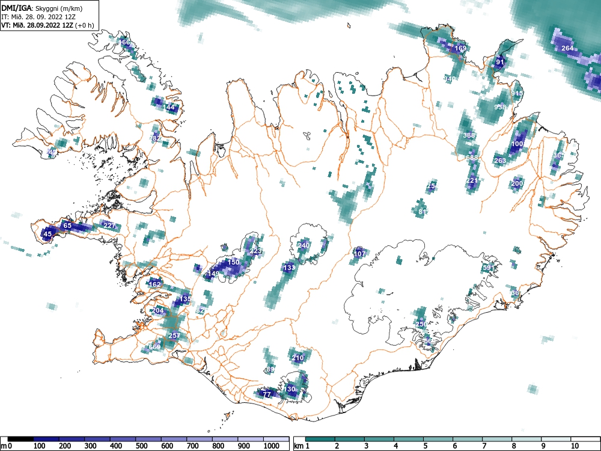Click visibility value '688'
This screenshot has height=451, width=601.
click(472, 158)
